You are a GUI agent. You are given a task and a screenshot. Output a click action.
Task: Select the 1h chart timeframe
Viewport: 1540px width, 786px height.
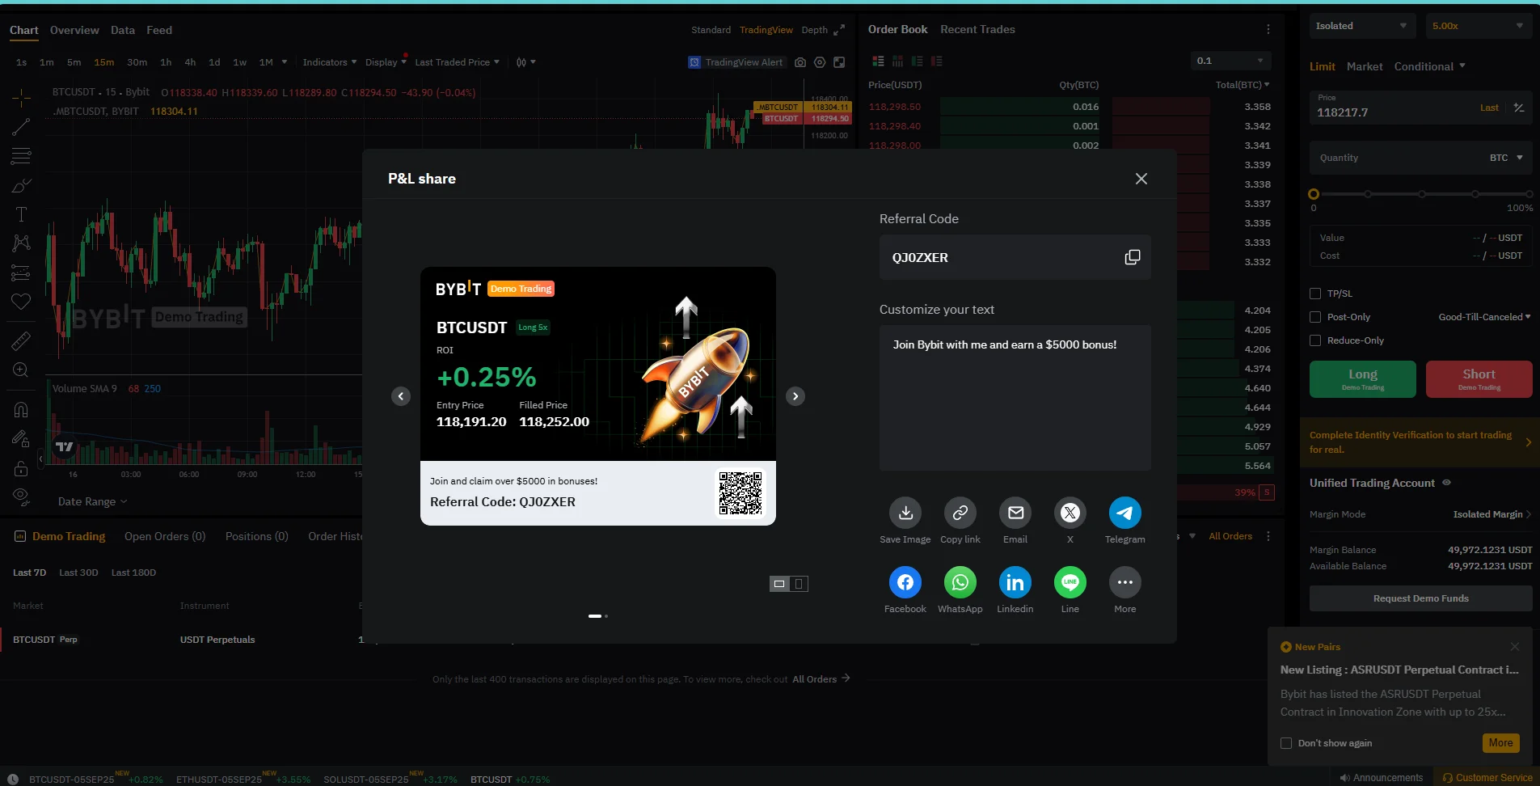pos(166,62)
